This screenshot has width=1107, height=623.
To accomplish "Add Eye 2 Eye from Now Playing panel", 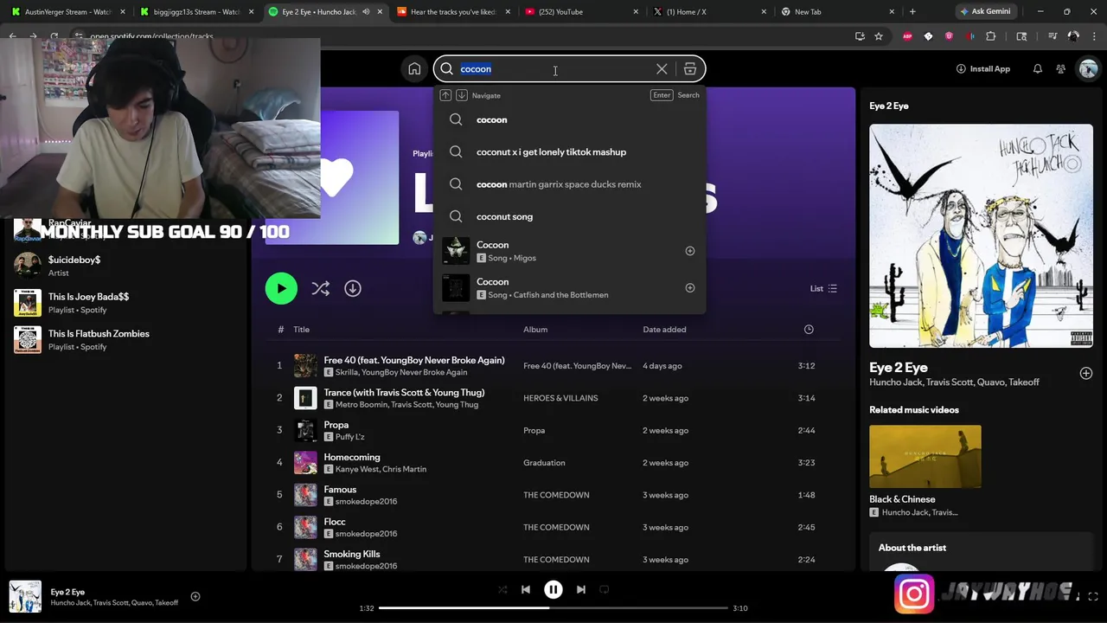I will tap(1086, 373).
